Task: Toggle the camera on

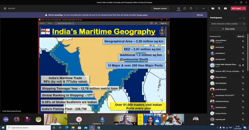Action: click(213, 8)
